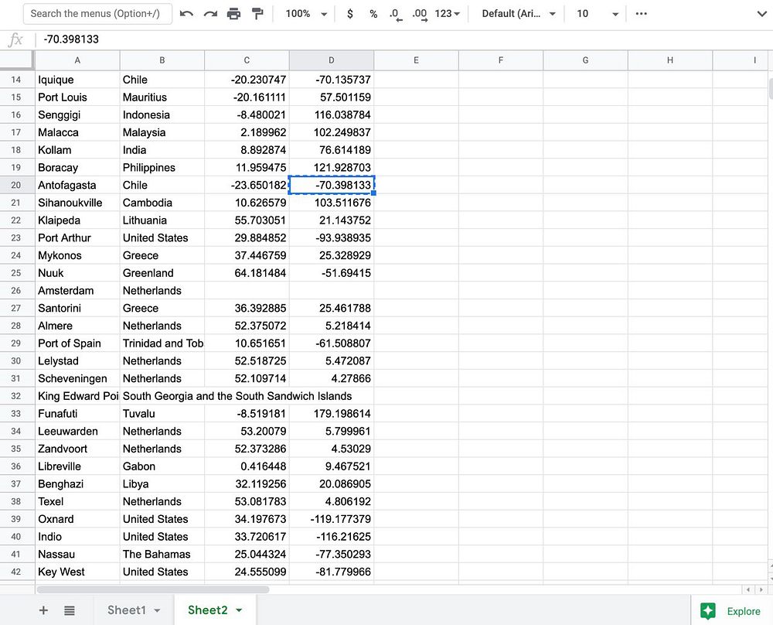Select the paint format roller icon

click(257, 14)
